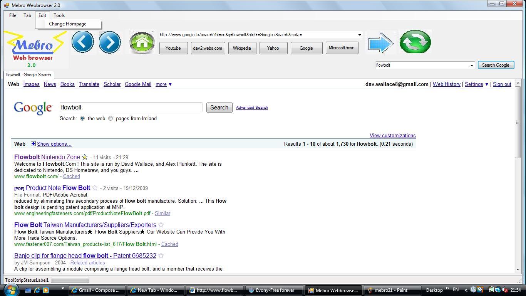The height and width of the screenshot is (296, 526).
Task: Open the green Home icon
Action: 142,42
